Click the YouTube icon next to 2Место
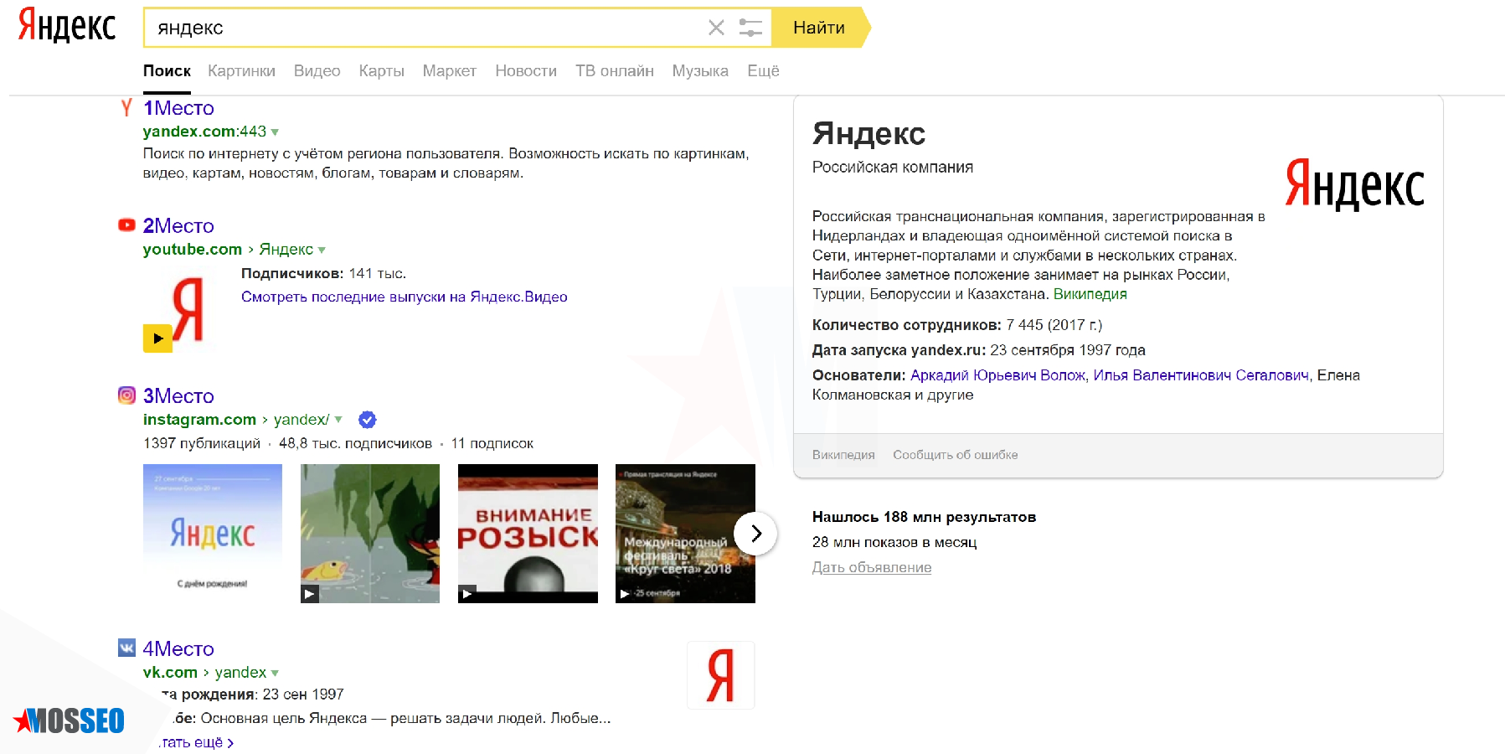This screenshot has height=754, width=1505. [126, 225]
